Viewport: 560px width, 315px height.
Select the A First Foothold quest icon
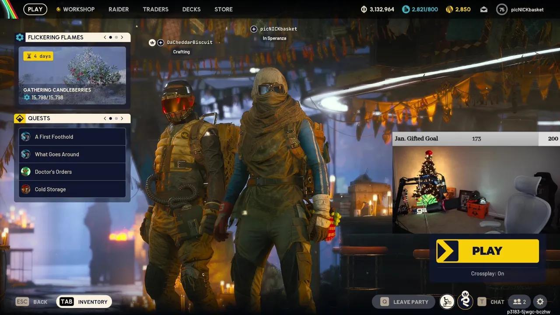click(25, 136)
